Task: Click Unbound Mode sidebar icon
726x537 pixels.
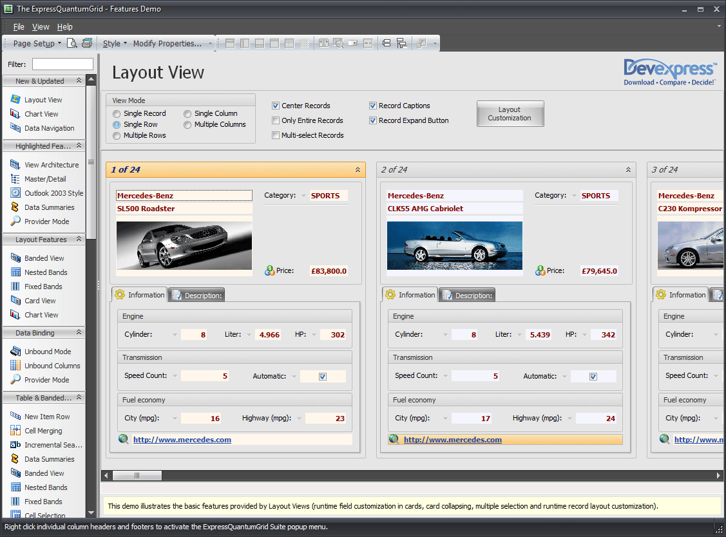Action: coord(15,351)
